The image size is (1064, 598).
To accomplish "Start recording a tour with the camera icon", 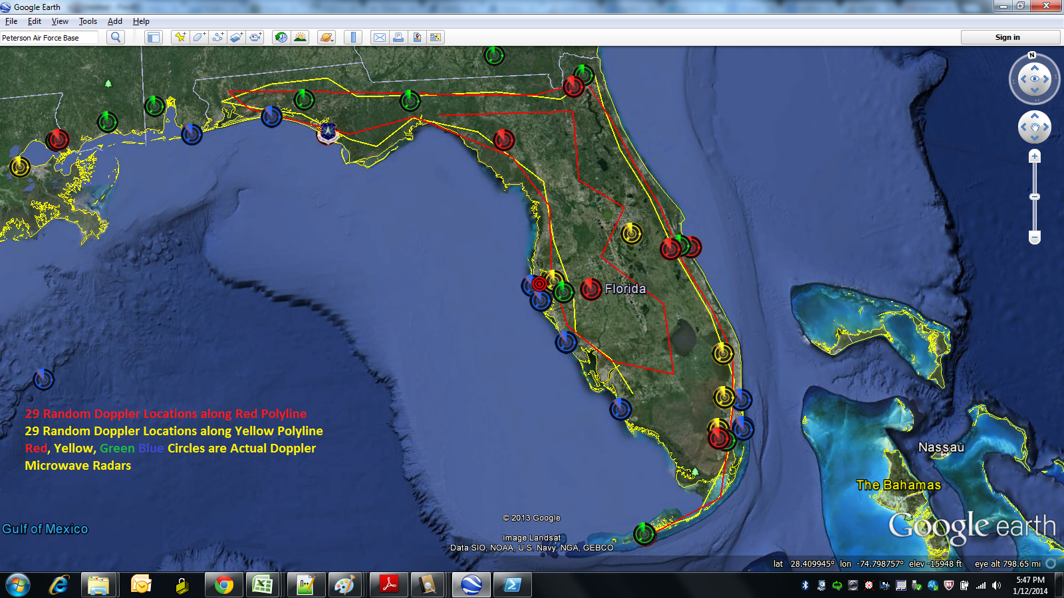I will point(255,37).
